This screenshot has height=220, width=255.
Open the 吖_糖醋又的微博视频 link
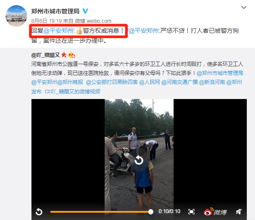click(x=72, y=92)
